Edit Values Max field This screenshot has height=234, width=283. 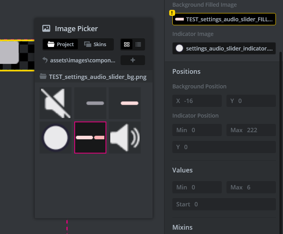click(x=251, y=187)
